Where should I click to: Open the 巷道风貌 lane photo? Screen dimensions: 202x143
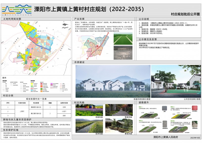coord(119,110)
